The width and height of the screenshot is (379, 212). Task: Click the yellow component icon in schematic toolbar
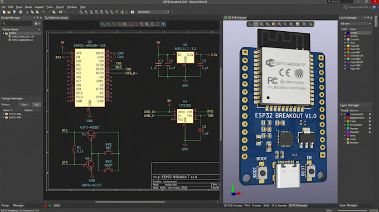click(x=125, y=24)
